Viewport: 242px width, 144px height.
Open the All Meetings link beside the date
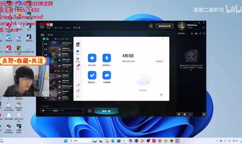(160, 62)
